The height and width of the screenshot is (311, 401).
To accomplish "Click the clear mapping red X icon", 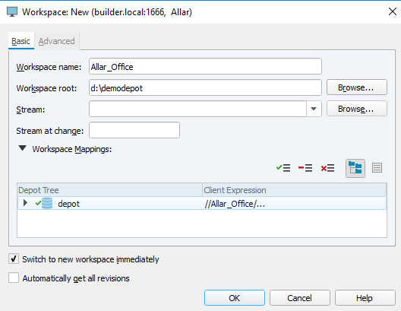I will (327, 168).
